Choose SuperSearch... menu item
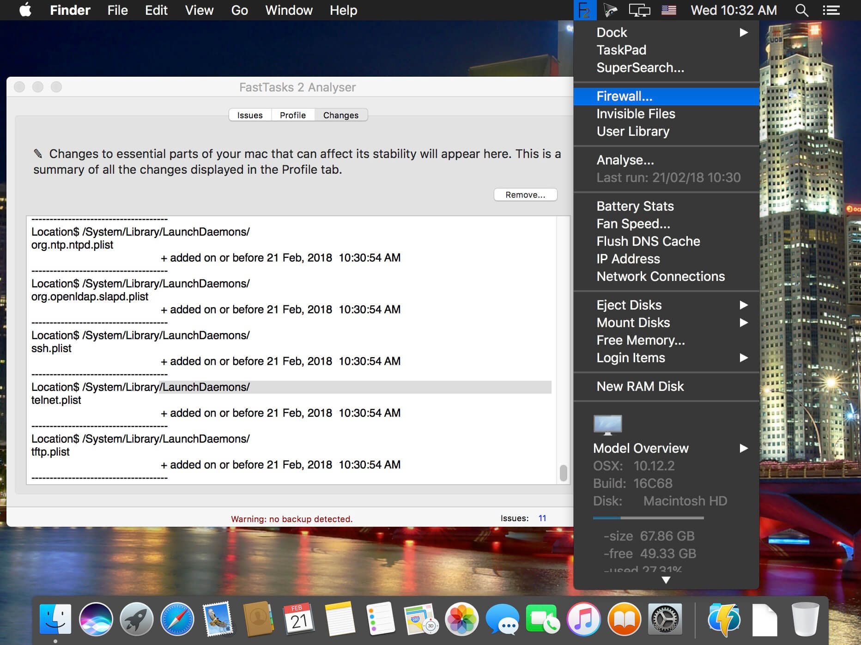 click(x=667, y=67)
